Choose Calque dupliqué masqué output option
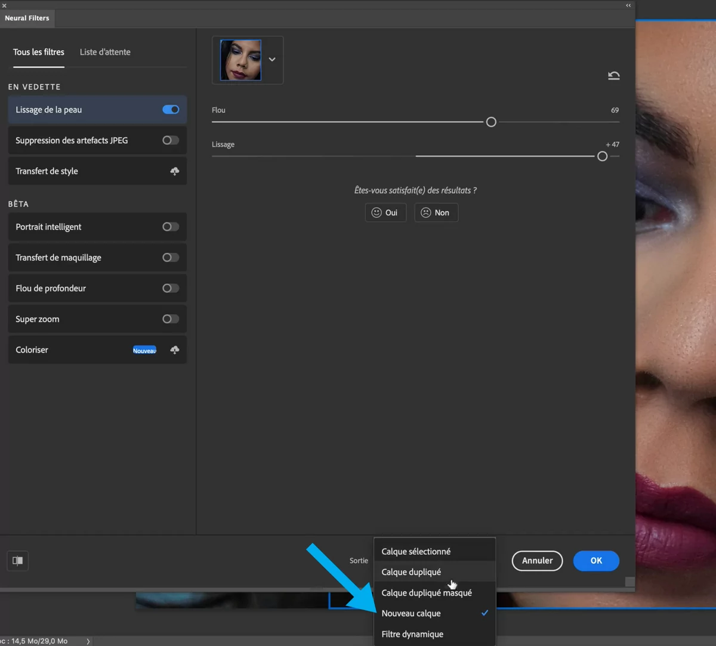 click(435, 593)
